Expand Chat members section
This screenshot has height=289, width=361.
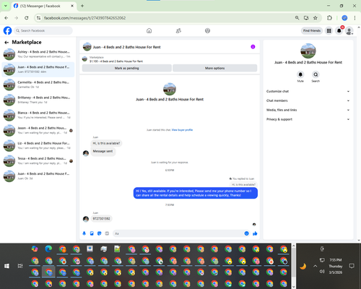point(308,100)
